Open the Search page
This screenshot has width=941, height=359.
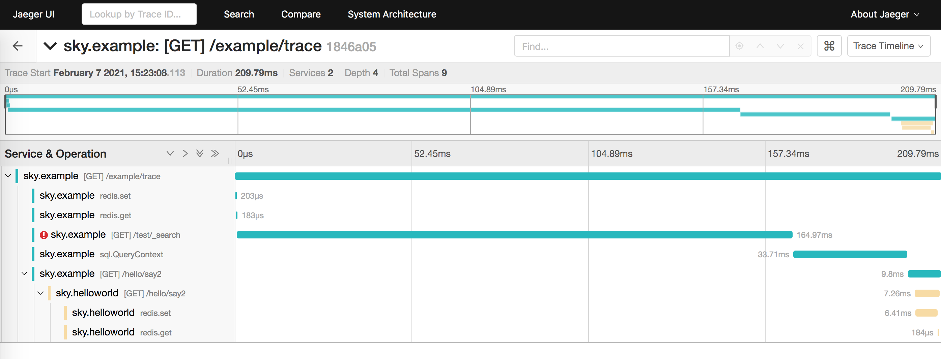[239, 14]
